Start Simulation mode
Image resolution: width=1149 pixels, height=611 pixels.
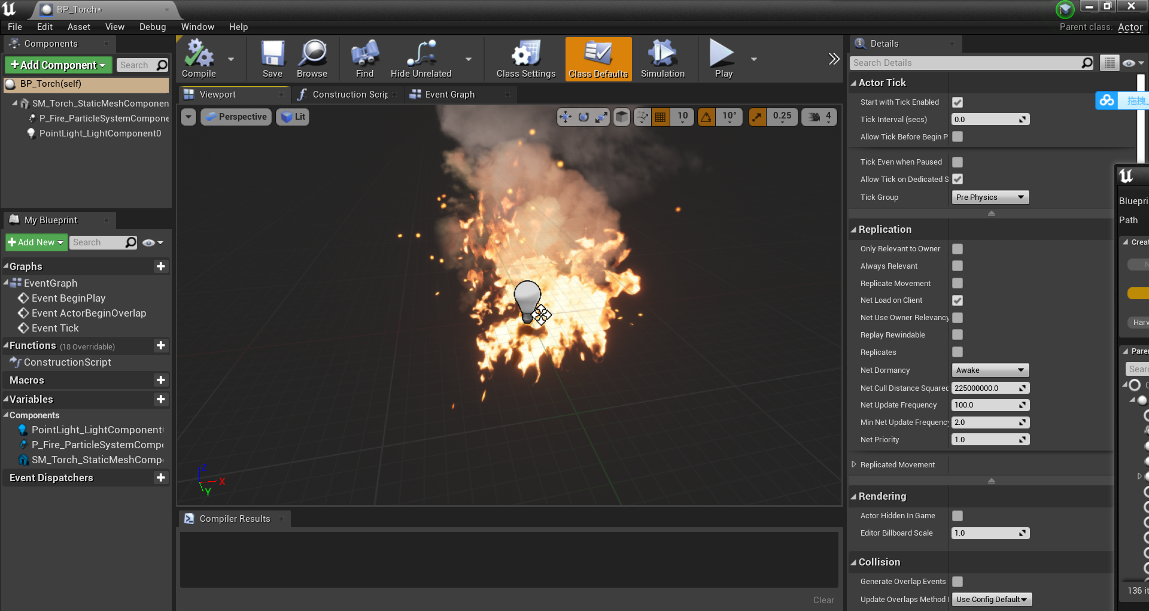tap(662, 59)
